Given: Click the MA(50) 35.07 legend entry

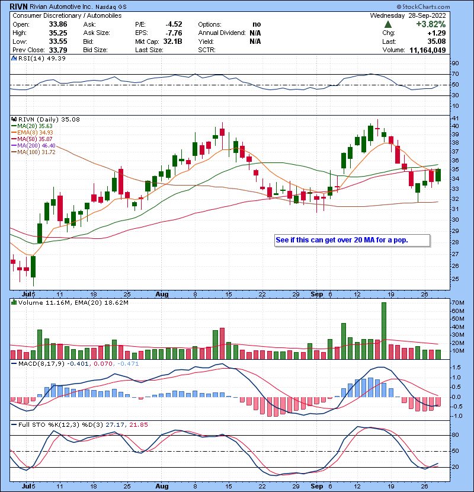Looking at the screenshot, I should (32, 139).
